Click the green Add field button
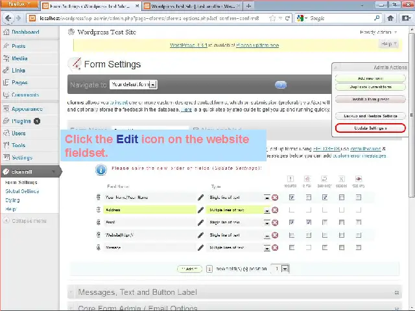Image resolution: width=415 pixels, height=311 pixels. pyautogui.click(x=190, y=269)
